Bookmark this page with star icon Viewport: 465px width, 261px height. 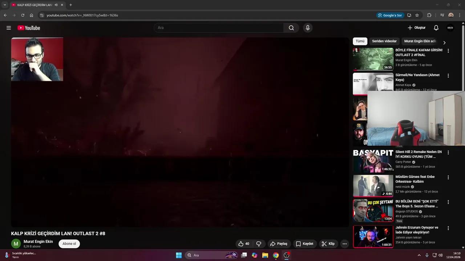417,15
